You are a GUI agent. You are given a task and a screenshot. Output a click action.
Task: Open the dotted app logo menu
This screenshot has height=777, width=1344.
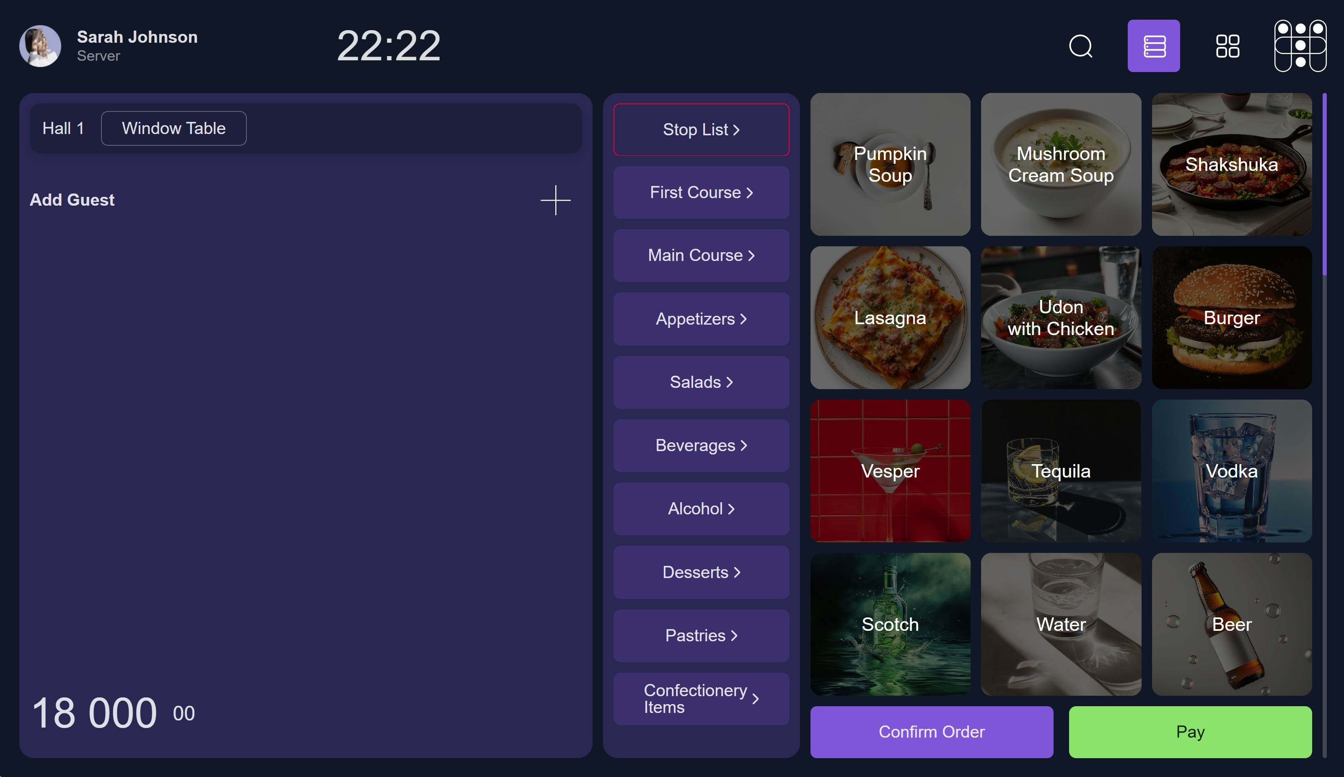(1300, 46)
